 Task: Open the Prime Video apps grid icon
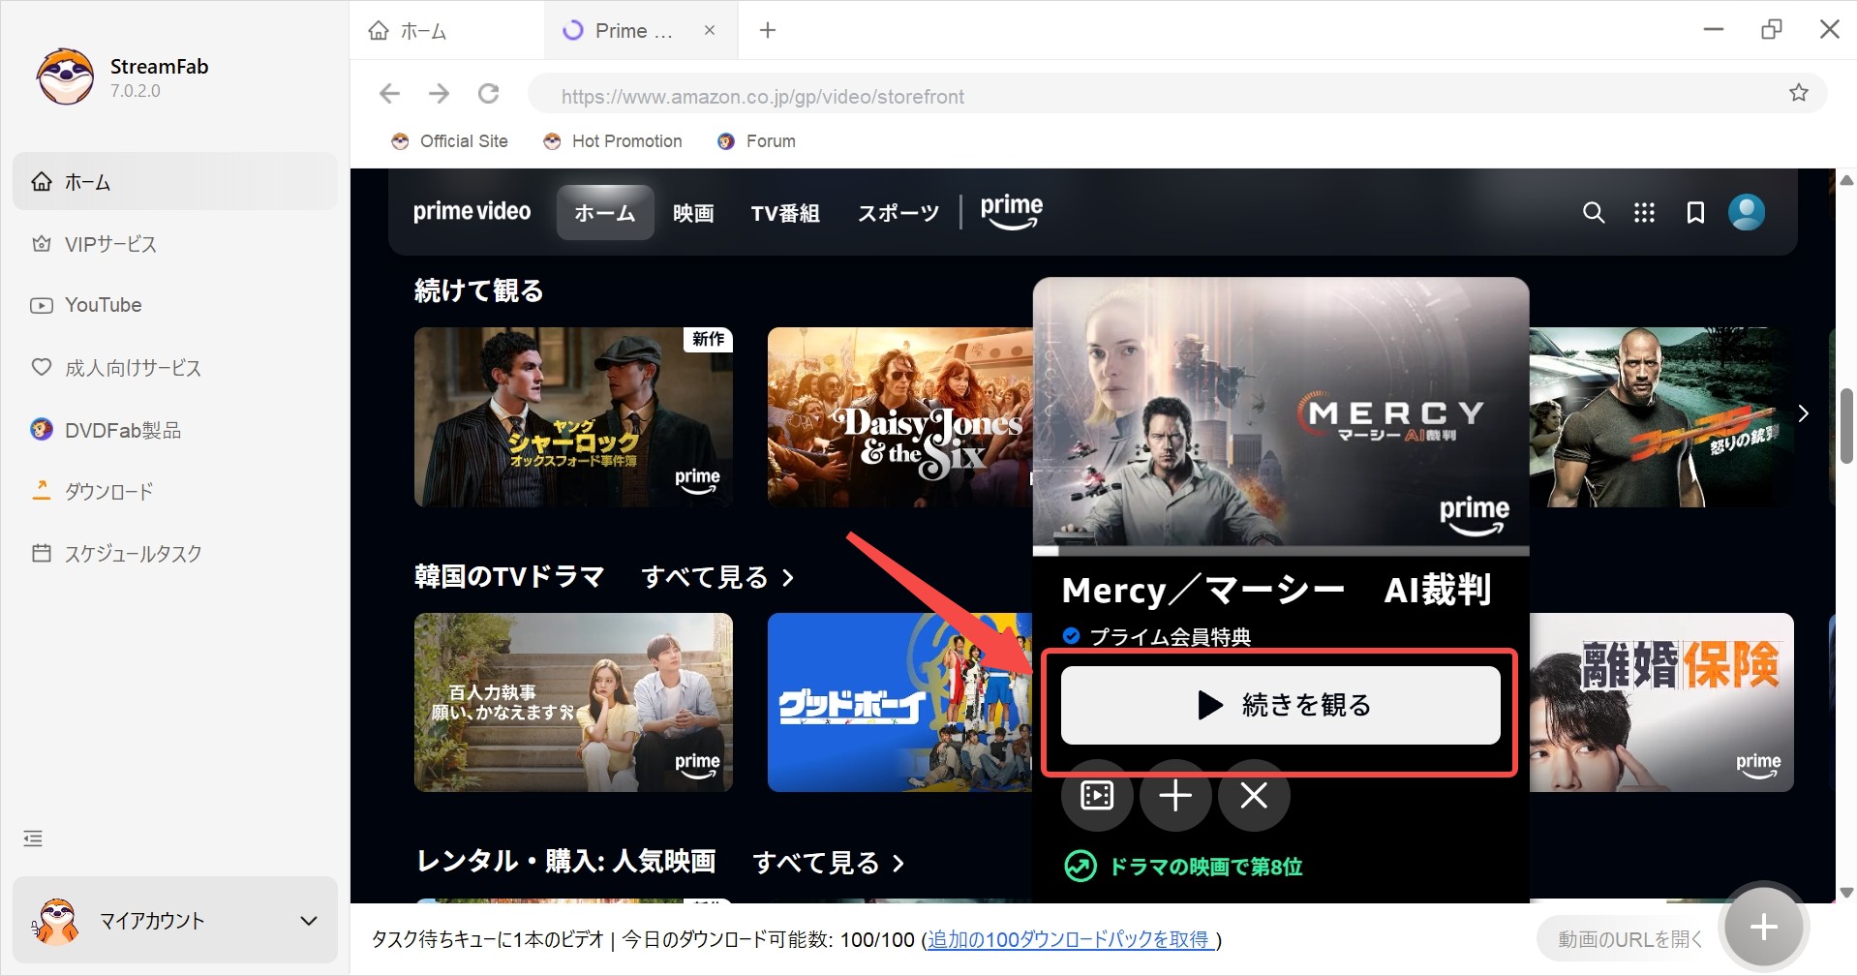pos(1644,212)
